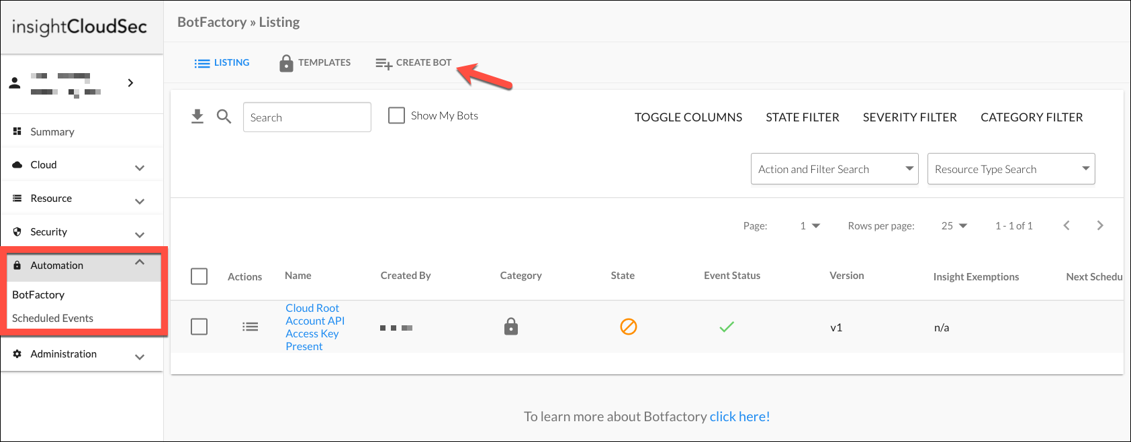The image size is (1131, 442).
Task: Click the green event status checkmark
Action: [727, 327]
